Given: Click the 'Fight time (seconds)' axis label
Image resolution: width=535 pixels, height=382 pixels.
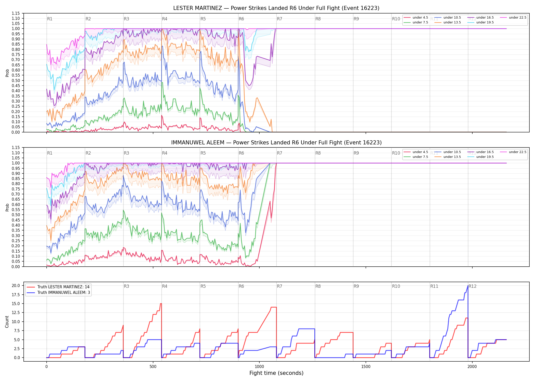Looking at the screenshot, I should point(276,373).
